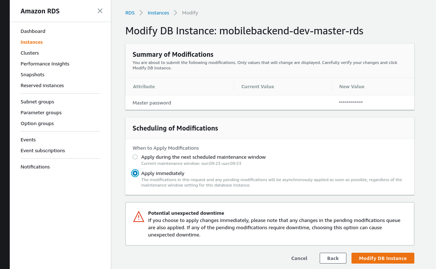Open Snapshots in the sidebar

pos(33,74)
